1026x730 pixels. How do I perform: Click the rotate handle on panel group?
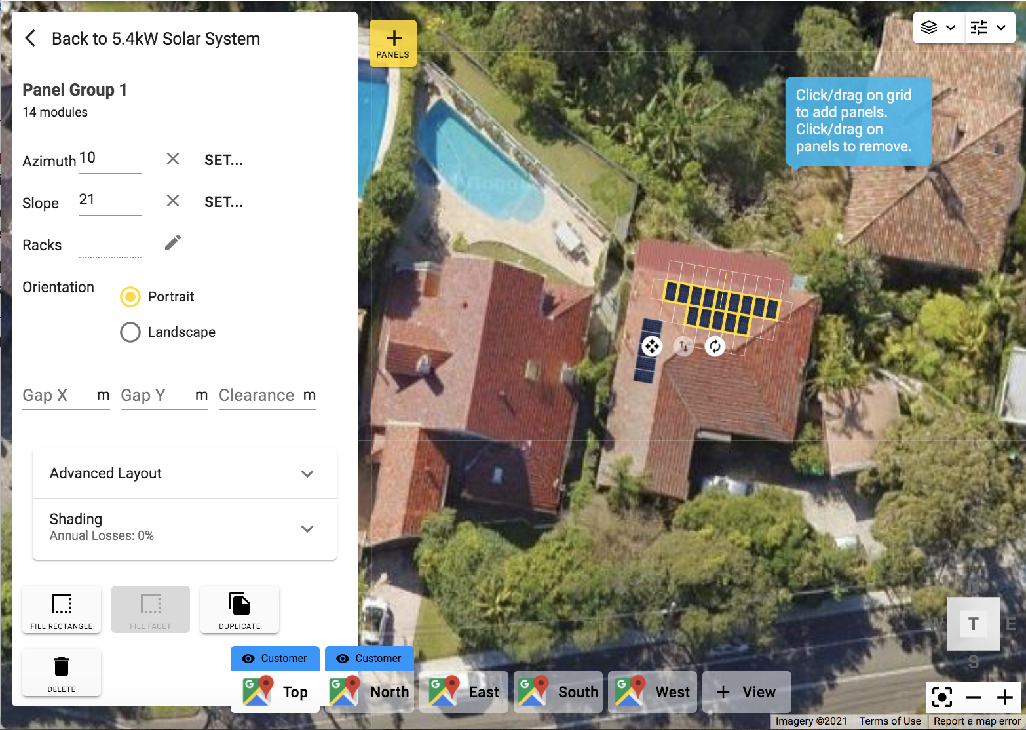(715, 346)
